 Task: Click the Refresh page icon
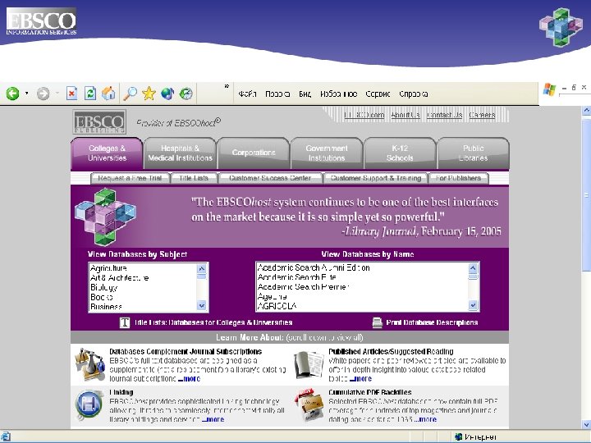[x=90, y=93]
